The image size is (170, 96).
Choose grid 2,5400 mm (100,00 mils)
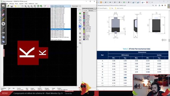click(61, 8)
